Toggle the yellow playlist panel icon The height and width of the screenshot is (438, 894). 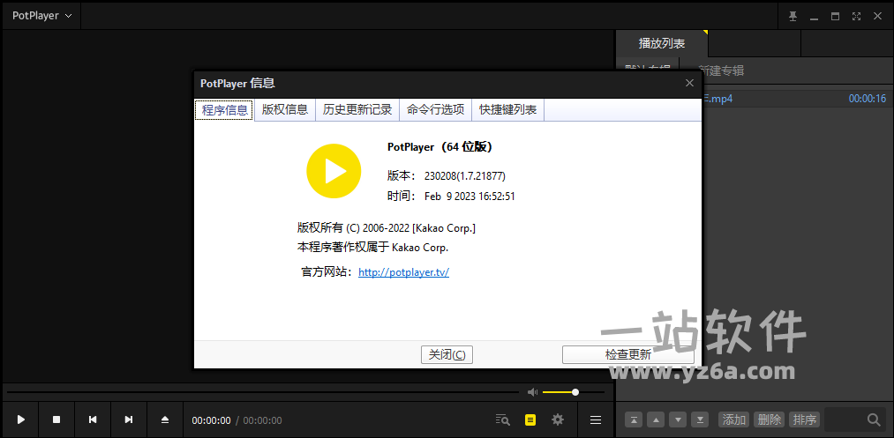click(x=530, y=419)
